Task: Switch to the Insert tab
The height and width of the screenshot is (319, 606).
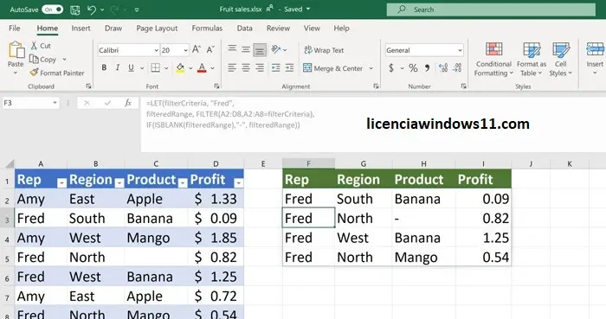Action: coord(81,29)
